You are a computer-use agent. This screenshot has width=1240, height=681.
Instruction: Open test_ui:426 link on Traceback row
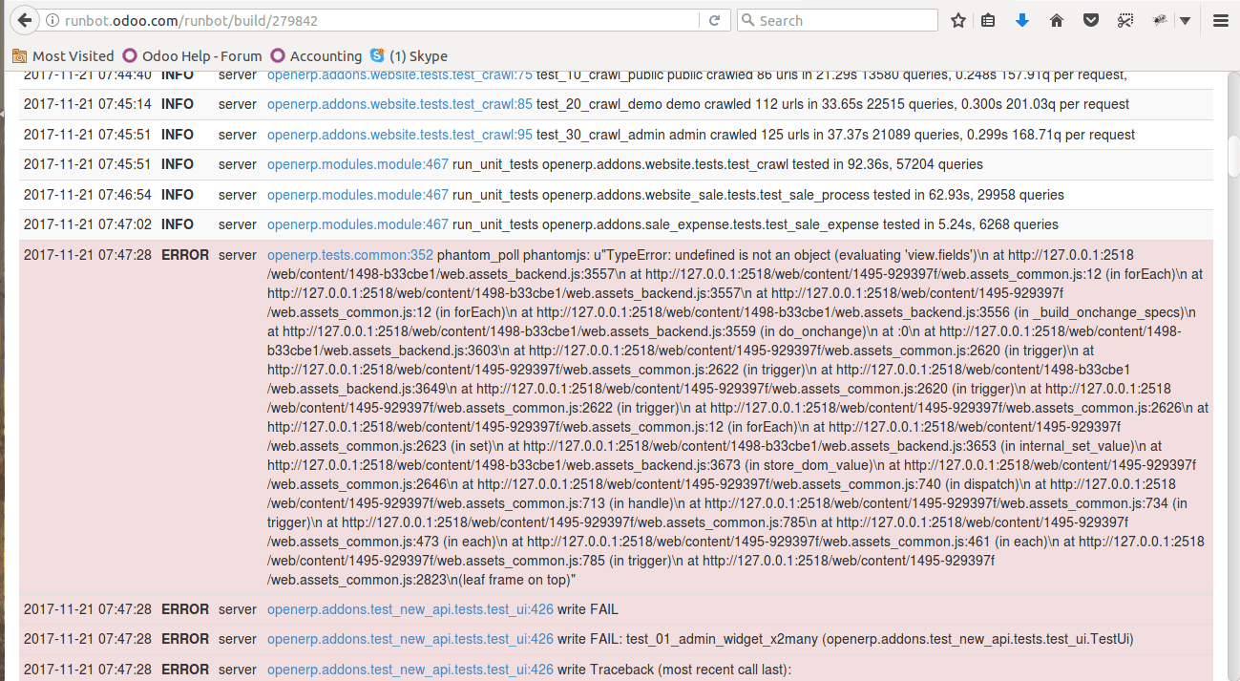[410, 670]
